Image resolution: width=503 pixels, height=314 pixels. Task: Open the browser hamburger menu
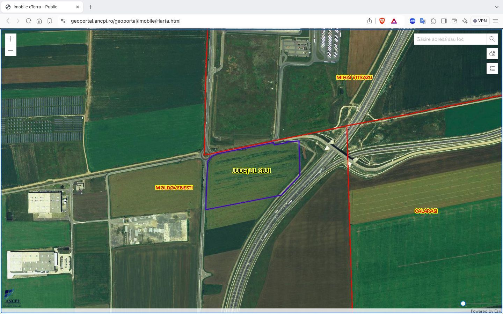click(496, 21)
